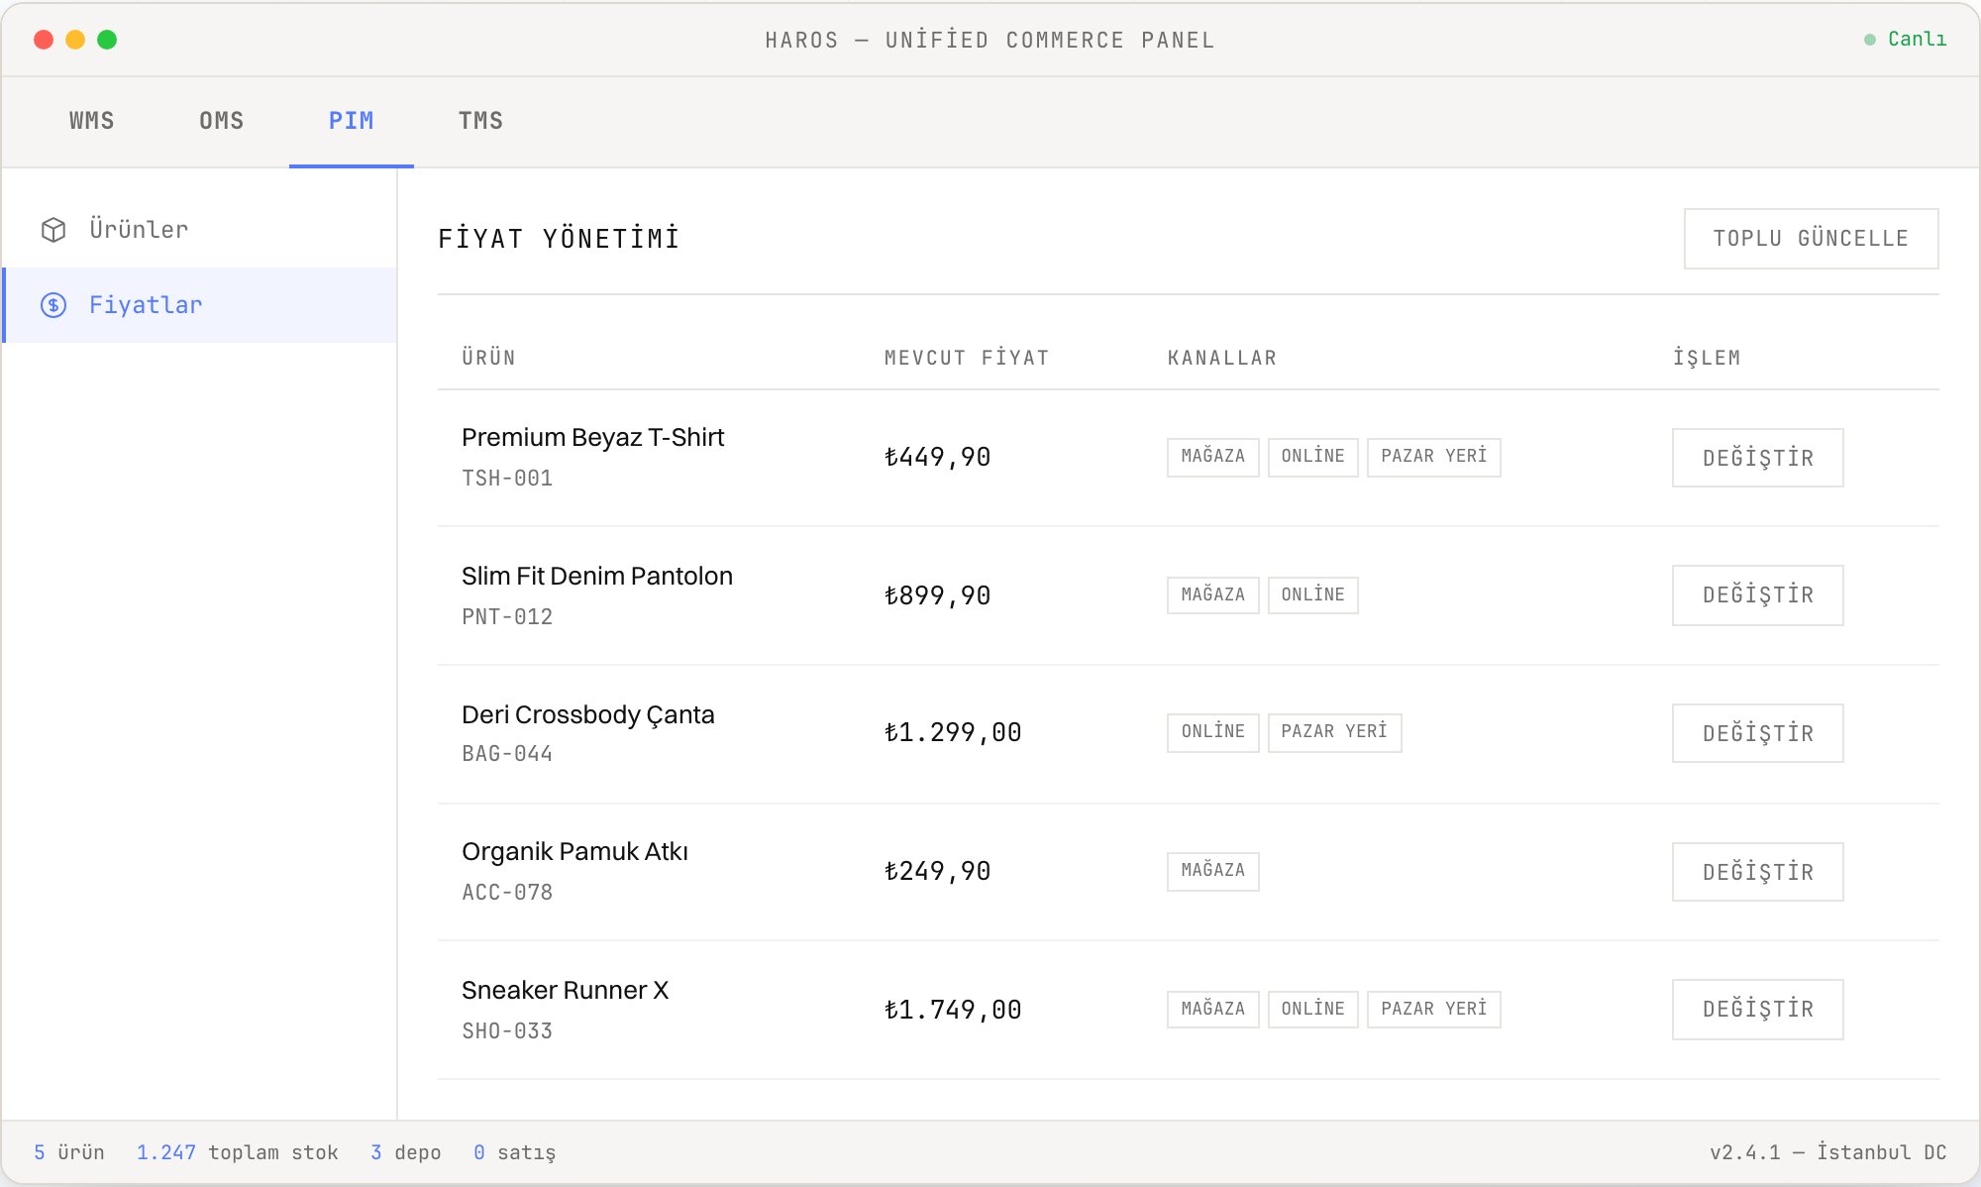Open Ürünler in the sidebar
Image resolution: width=1981 pixels, height=1187 pixels.
[x=200, y=230]
